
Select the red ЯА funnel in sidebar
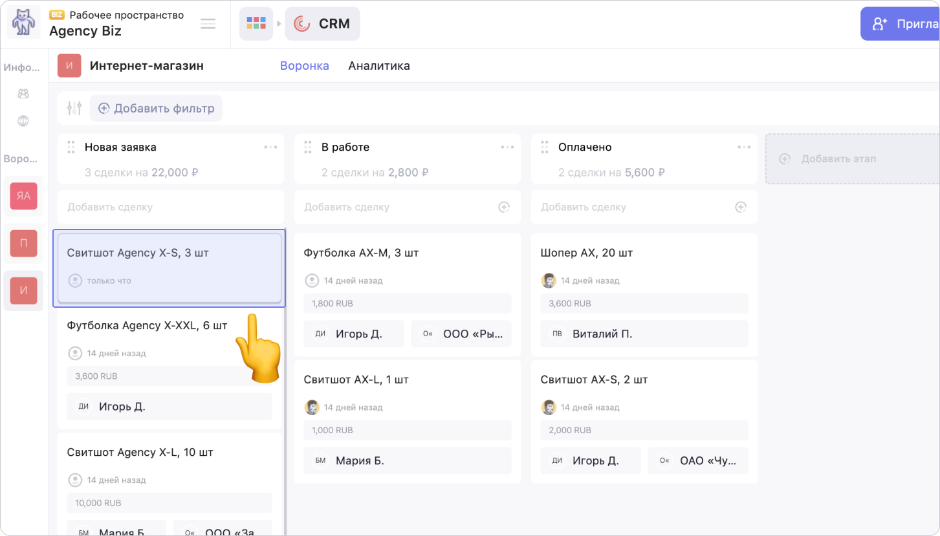click(x=23, y=196)
